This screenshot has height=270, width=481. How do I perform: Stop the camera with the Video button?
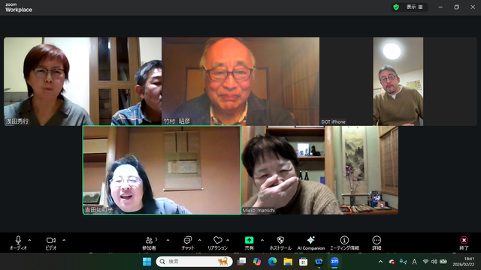(x=51, y=243)
